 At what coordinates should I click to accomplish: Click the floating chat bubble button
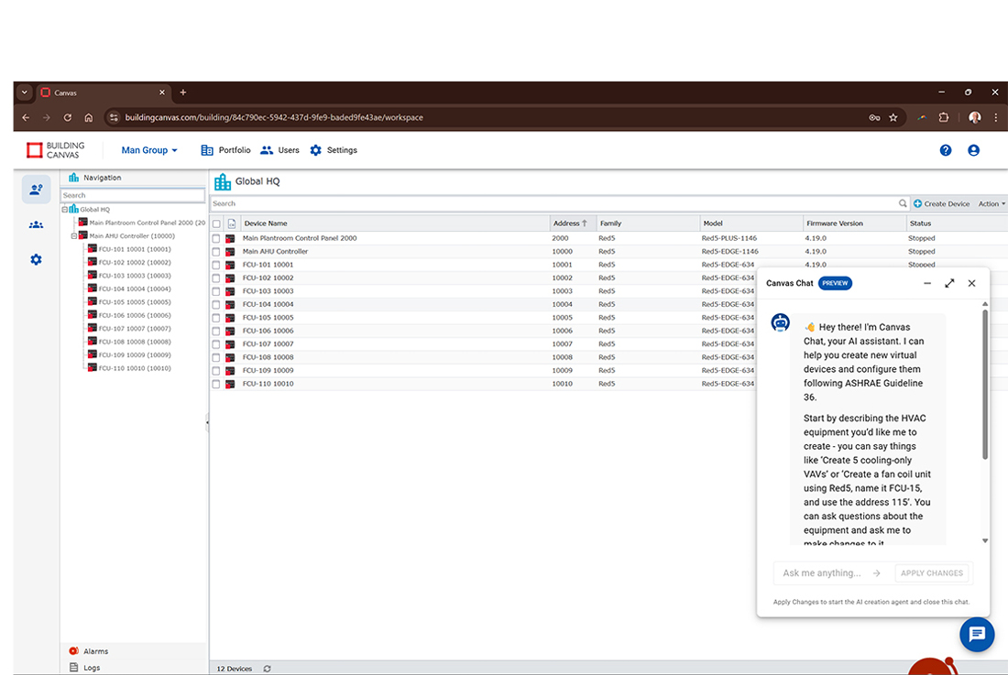[x=977, y=635]
